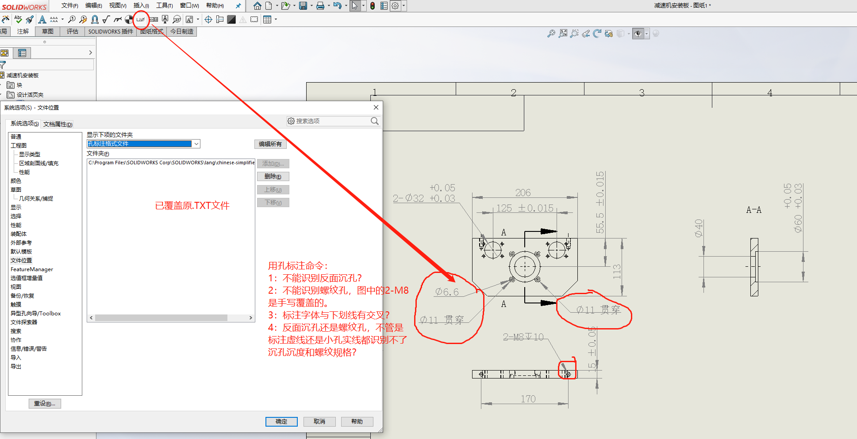
Task: Undo the last action
Action: [338, 6]
